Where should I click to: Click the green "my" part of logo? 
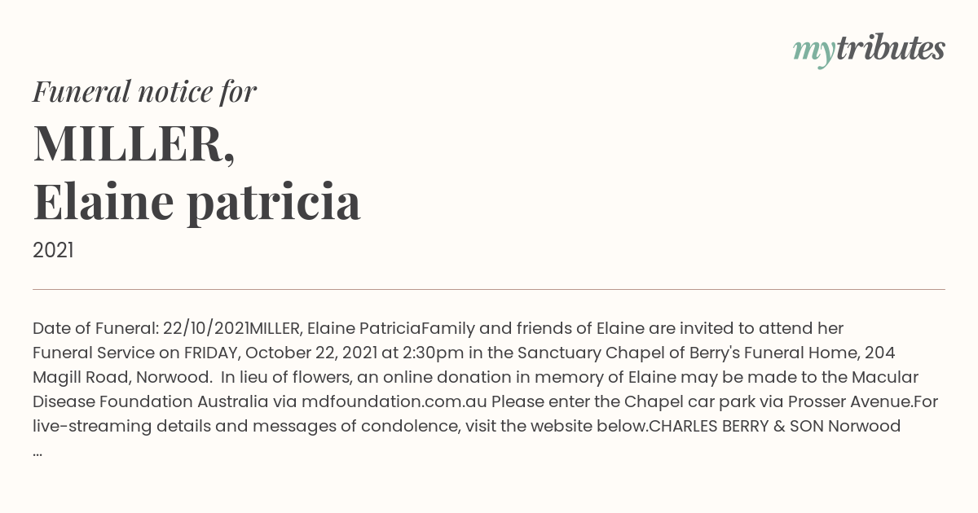pos(813,52)
